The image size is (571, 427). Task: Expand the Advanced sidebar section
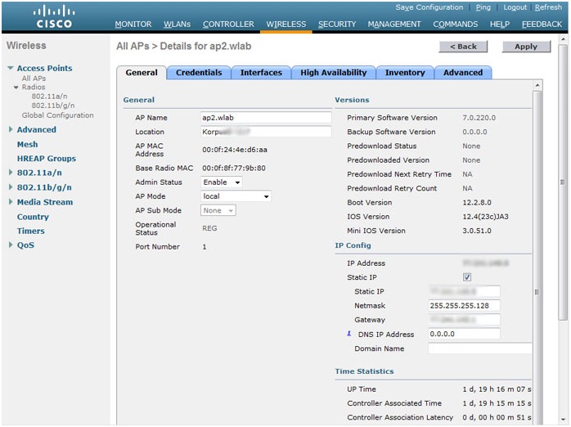click(x=11, y=129)
